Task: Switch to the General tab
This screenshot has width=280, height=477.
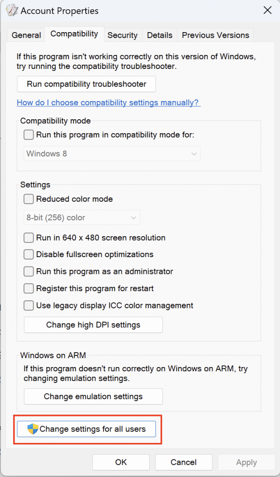Action: pyautogui.click(x=26, y=35)
